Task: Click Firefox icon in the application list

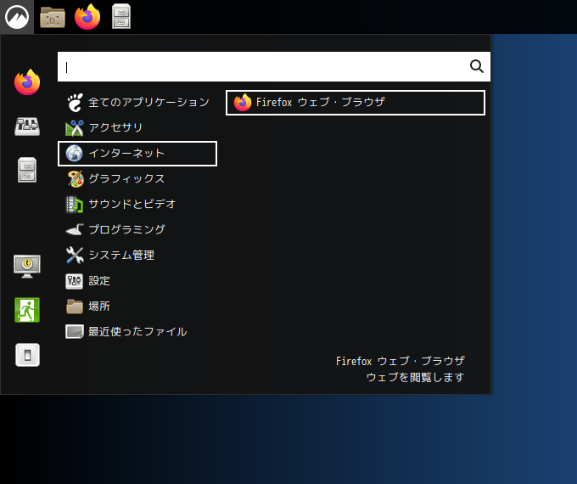Action: tap(243, 103)
